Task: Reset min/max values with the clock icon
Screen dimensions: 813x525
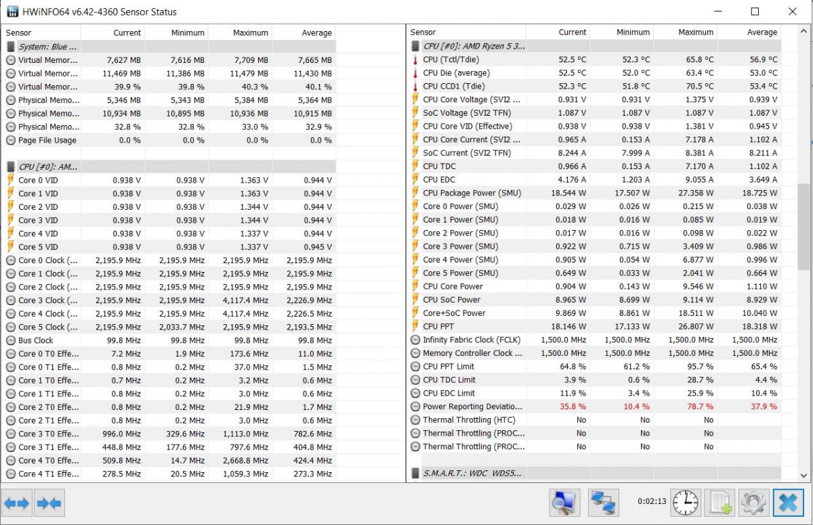Action: click(686, 503)
